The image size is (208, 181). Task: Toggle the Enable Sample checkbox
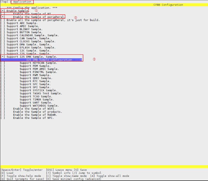point(3,11)
